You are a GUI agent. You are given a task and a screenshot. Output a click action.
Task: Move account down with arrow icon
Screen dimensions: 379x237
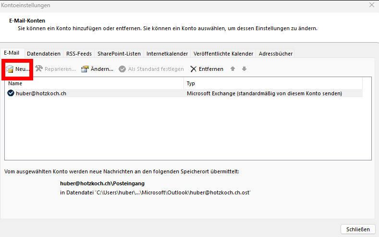[244, 69]
